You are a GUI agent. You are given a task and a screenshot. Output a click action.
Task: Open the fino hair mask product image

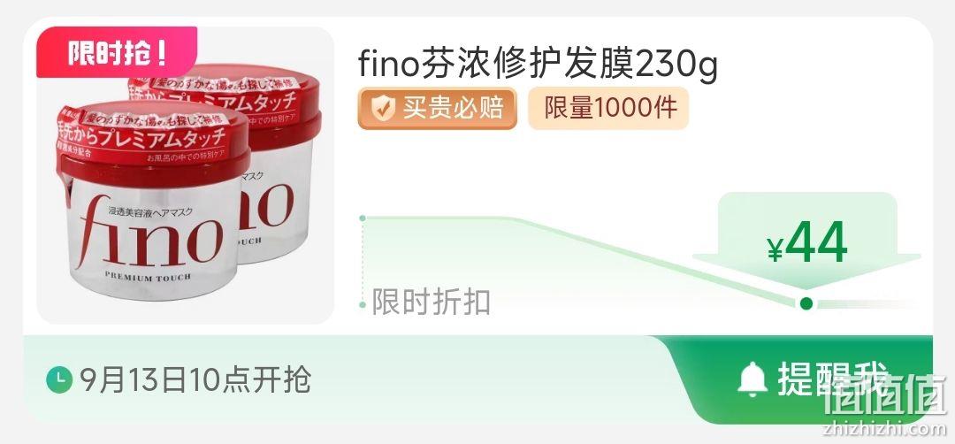click(x=185, y=175)
